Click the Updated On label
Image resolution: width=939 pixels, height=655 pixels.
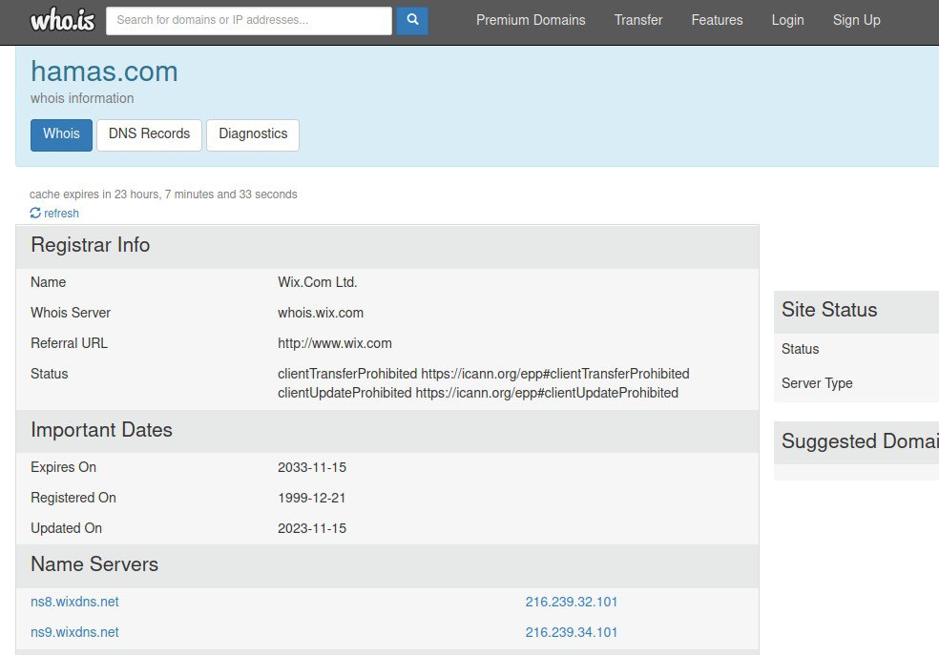(x=67, y=528)
